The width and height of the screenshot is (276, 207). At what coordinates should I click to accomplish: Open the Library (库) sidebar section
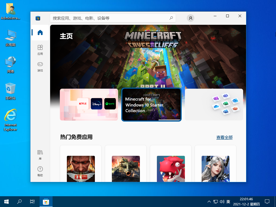(40, 155)
